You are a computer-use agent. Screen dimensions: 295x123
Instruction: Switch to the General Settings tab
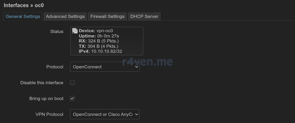coord(23,17)
